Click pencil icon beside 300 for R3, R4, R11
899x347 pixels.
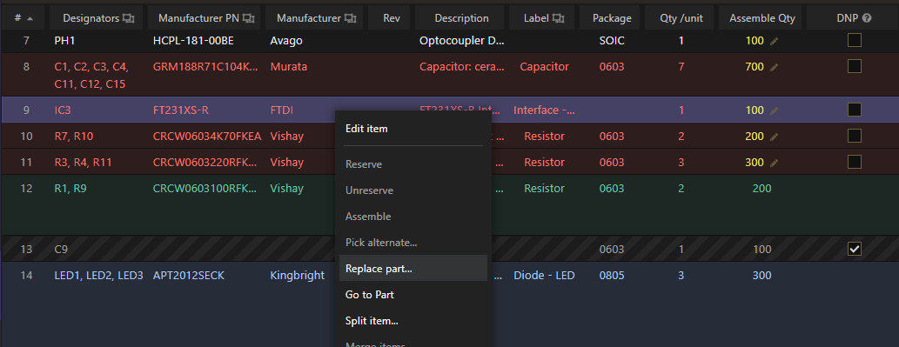coord(775,163)
